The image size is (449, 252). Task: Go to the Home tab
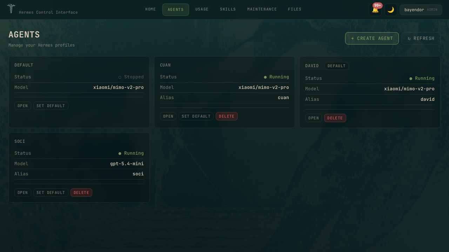click(150, 9)
